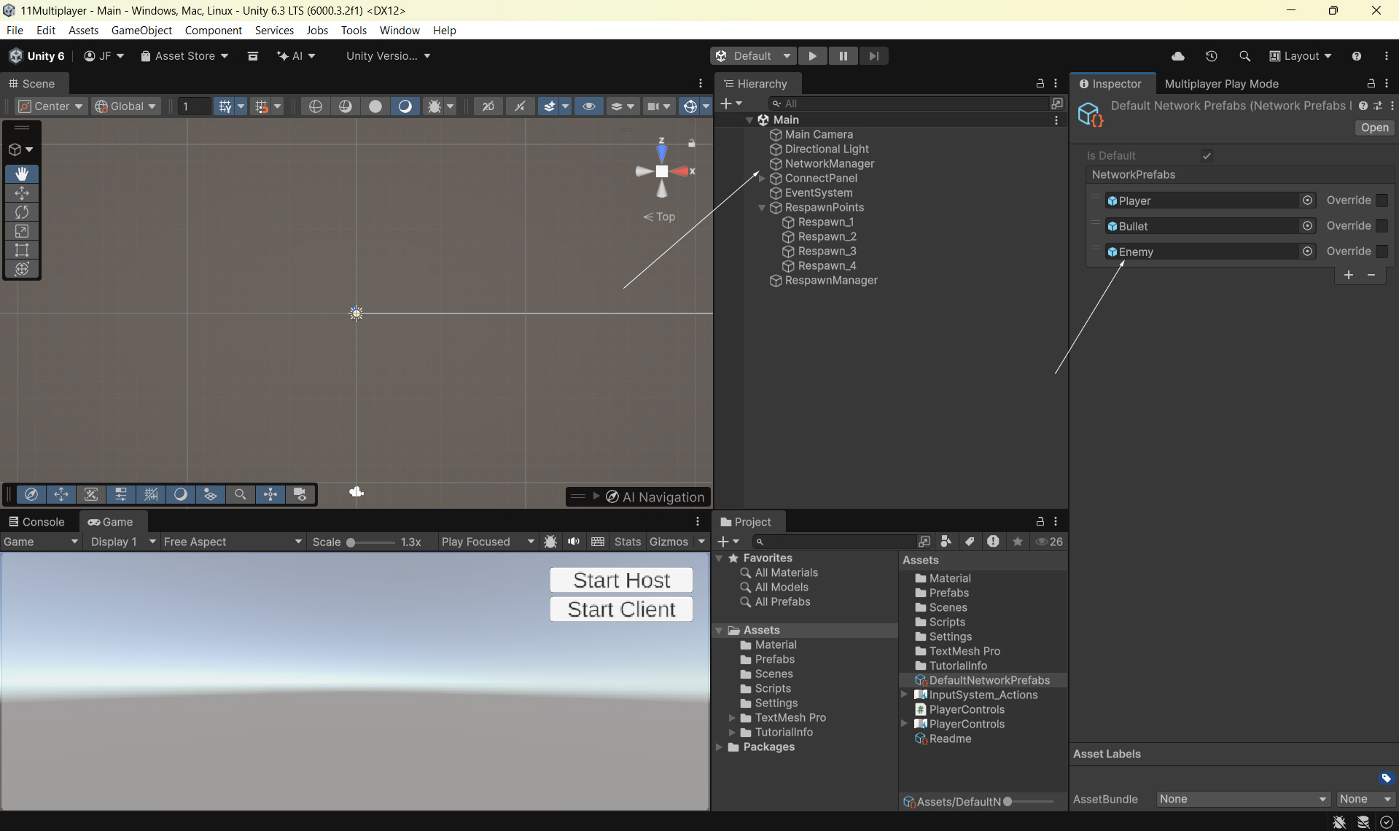
Task: Click the Play button to enter play mode
Action: click(812, 56)
